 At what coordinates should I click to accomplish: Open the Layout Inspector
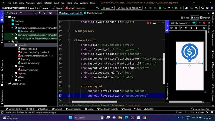tap(200, 109)
